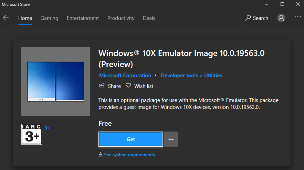Open the user account profile icon
This screenshot has height=170, width=304.
(281, 18)
